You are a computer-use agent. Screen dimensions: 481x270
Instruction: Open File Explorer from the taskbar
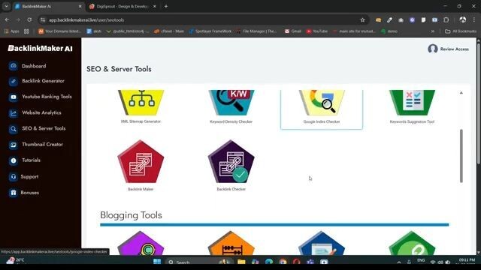[241, 262]
